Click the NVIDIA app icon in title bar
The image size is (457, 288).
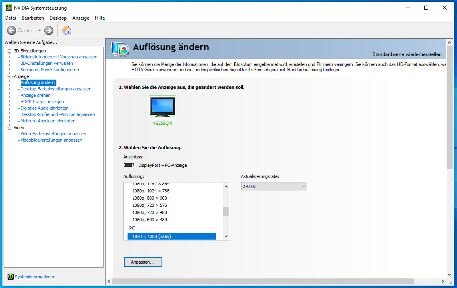(x=9, y=8)
